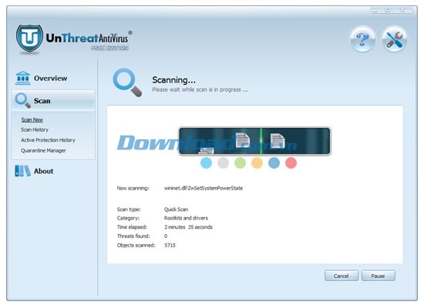Click the Scan magnifier sidebar icon

point(22,100)
